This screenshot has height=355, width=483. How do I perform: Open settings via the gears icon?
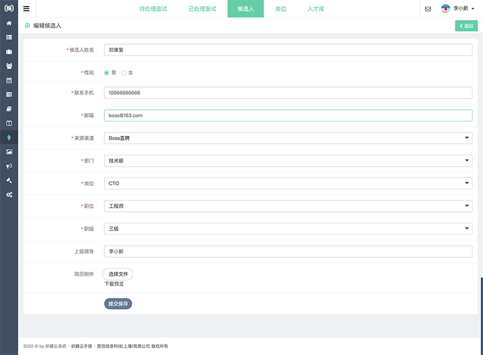click(8, 194)
